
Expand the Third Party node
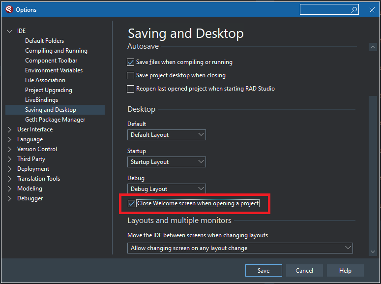click(x=9, y=159)
